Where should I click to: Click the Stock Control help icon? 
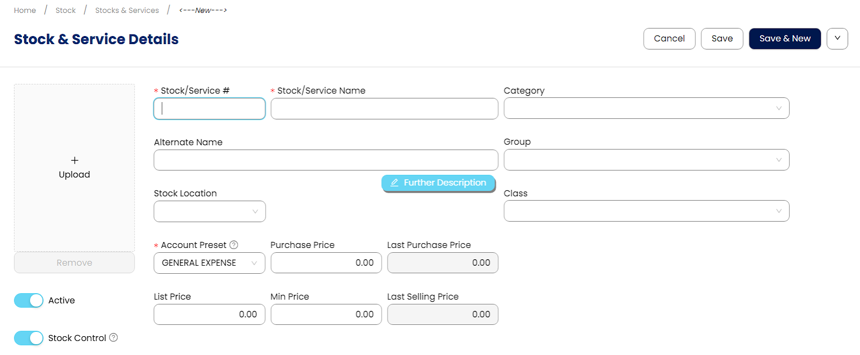[113, 337]
